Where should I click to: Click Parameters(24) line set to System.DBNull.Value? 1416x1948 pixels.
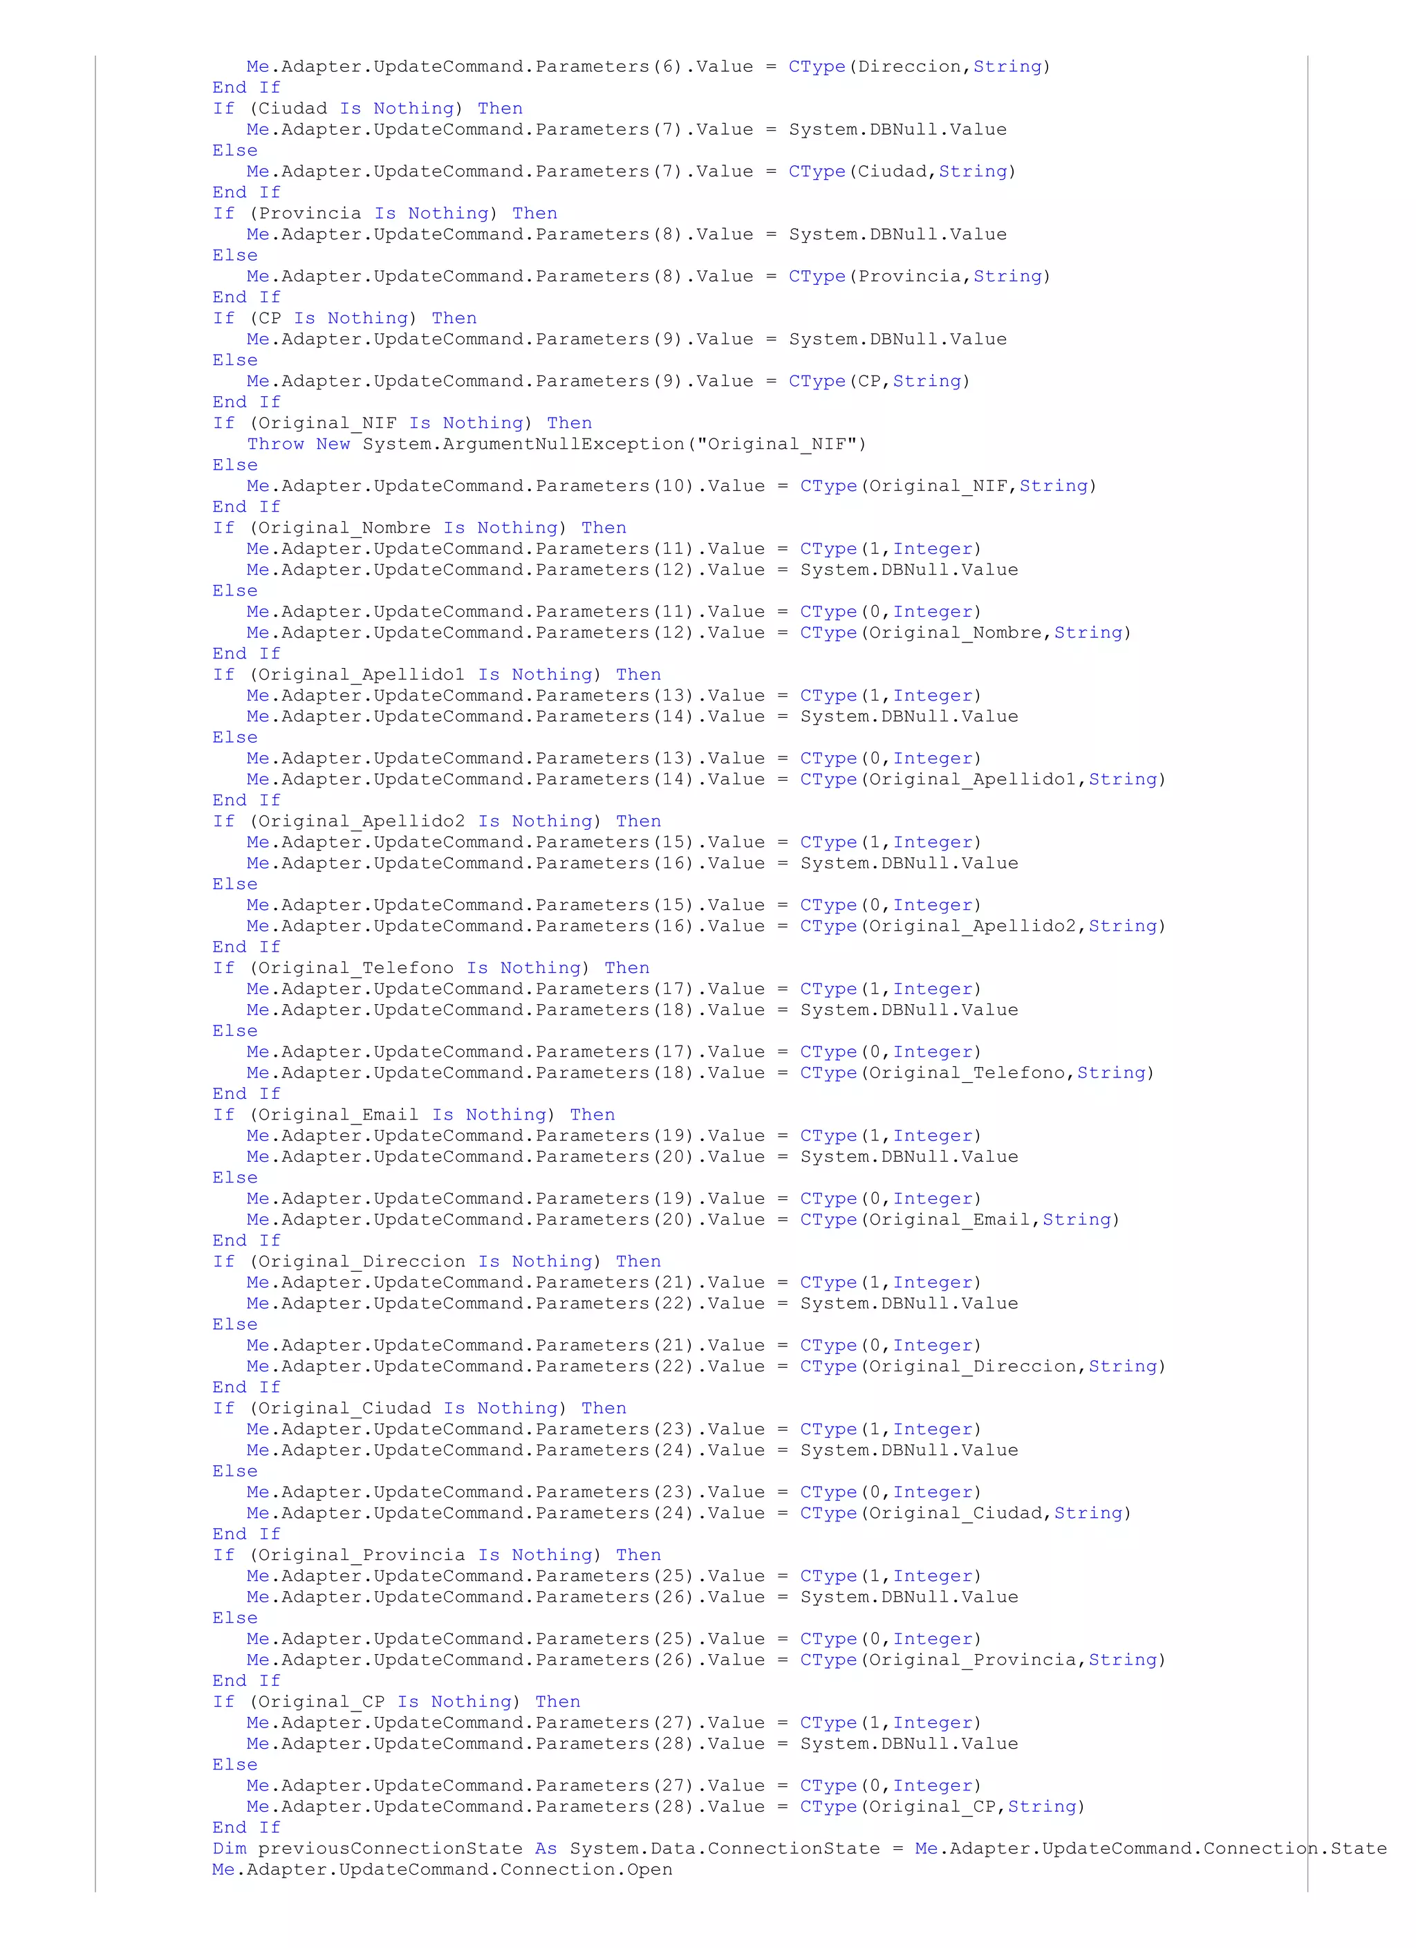click(632, 1451)
